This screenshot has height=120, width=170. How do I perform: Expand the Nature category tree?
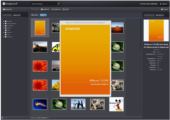[x=4, y=28]
